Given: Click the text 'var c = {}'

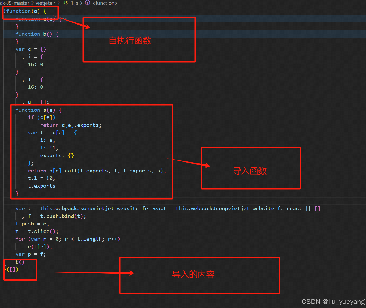Looking at the screenshot, I should (x=31, y=49).
